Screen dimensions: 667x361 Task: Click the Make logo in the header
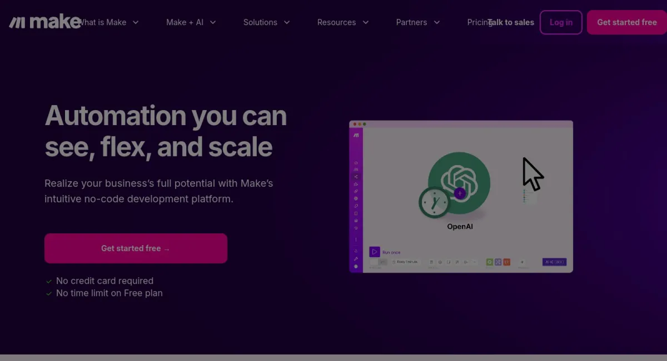(45, 22)
